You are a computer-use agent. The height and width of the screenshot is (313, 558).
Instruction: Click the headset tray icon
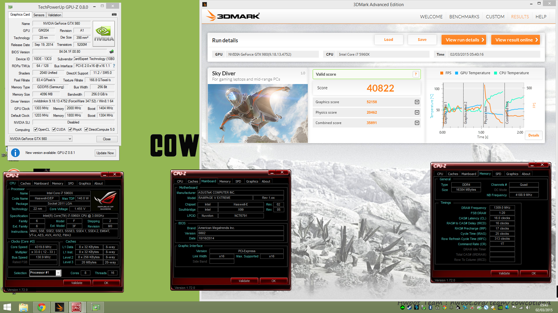437,307
